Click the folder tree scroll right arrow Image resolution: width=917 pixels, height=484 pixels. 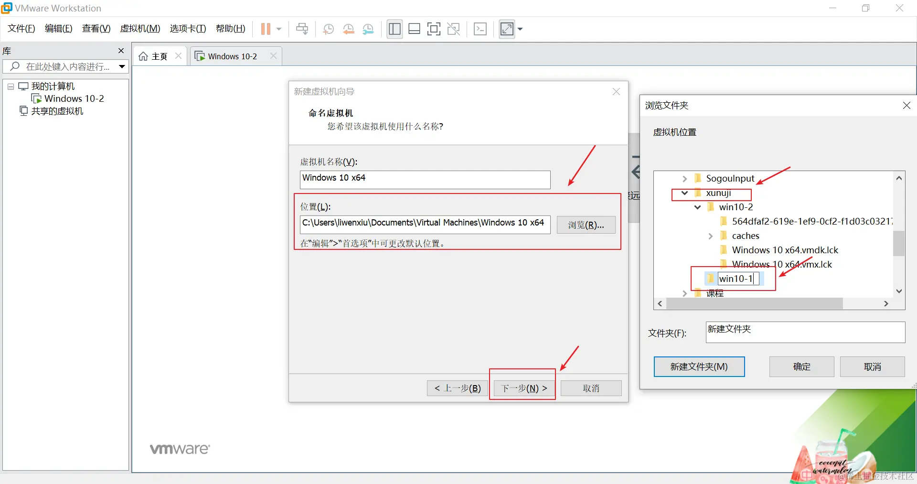point(886,303)
